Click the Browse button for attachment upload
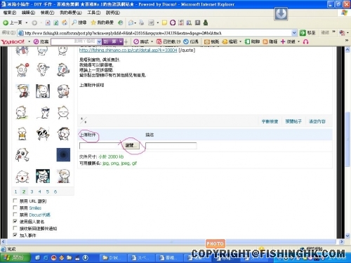The image size is (351, 263). tap(132, 145)
